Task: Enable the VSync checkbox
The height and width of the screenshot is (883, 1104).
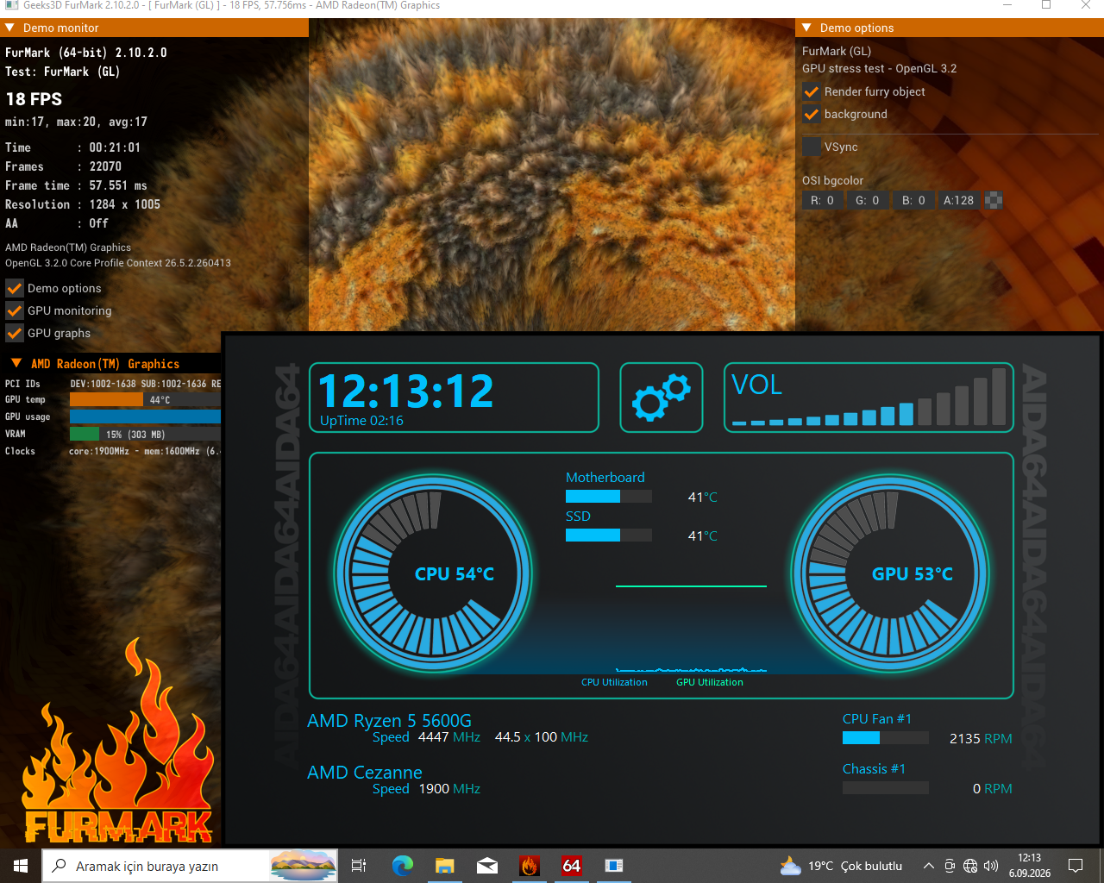Action: click(x=811, y=147)
